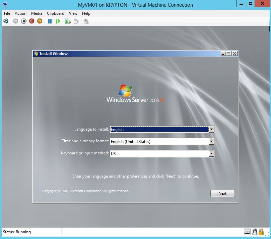Viewport: 271px width, 239px height.
Task: Expand the Keyboard or input method dropdown arrow
Action: (211, 153)
